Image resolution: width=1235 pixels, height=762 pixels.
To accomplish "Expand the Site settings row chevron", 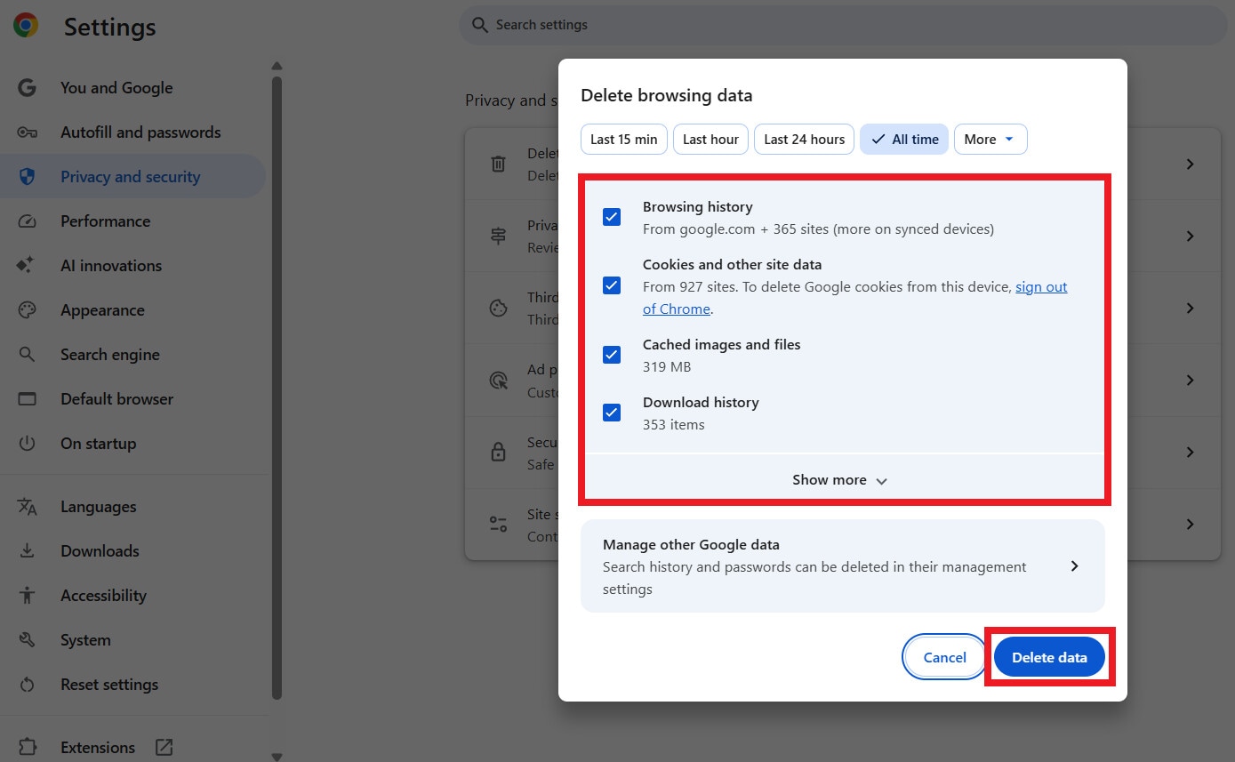I will 1191,525.
